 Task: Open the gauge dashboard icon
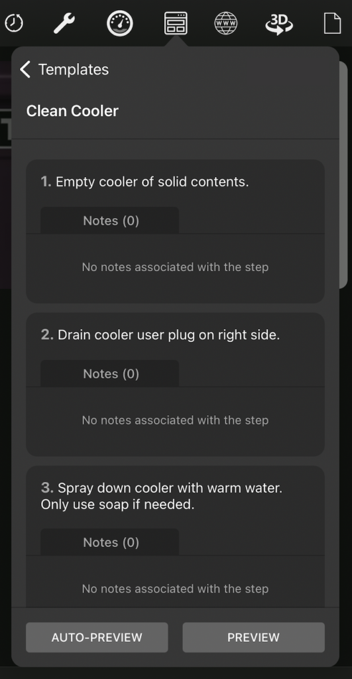coord(120,23)
